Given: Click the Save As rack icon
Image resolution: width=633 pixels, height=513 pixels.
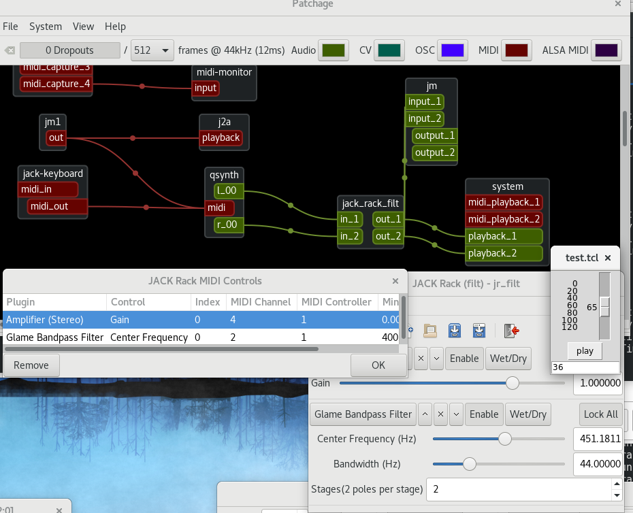Looking at the screenshot, I should pos(479,331).
